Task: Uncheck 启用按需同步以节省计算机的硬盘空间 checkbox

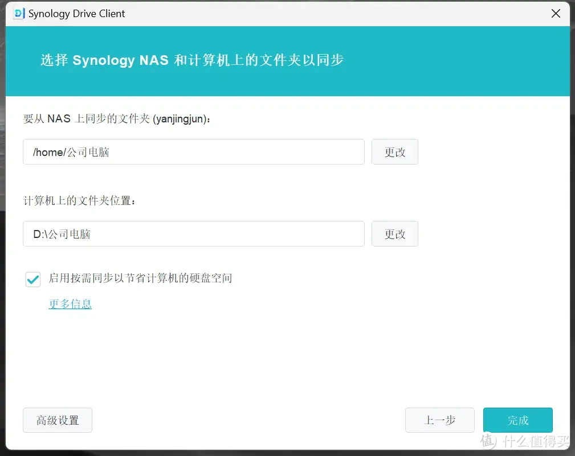Action: coord(33,280)
